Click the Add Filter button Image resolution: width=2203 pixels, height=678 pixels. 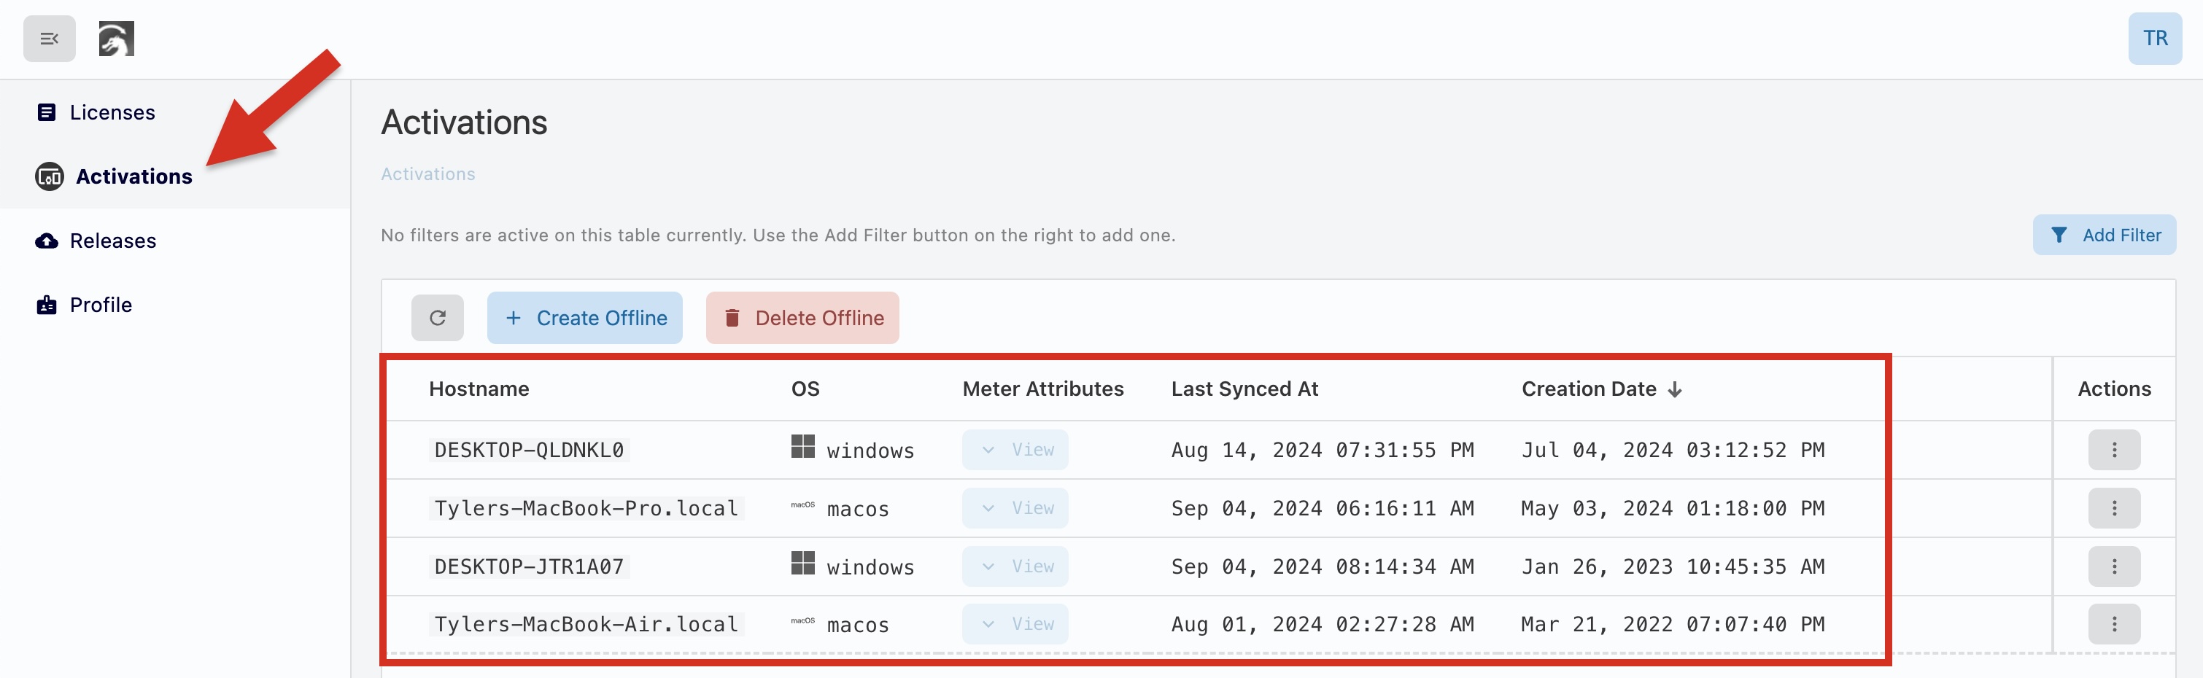(x=2104, y=235)
